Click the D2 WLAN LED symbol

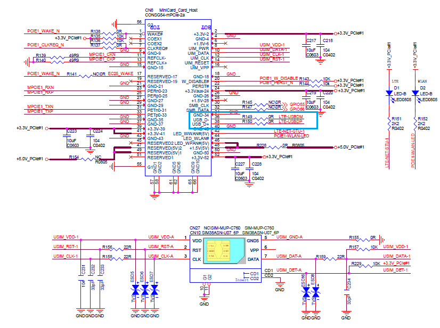pos(417,93)
